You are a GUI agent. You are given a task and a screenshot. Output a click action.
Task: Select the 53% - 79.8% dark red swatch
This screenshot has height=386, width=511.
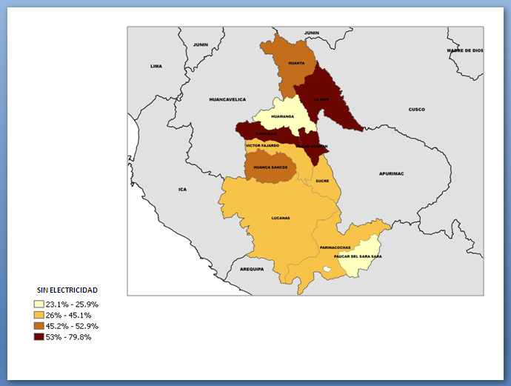pyautogui.click(x=39, y=337)
